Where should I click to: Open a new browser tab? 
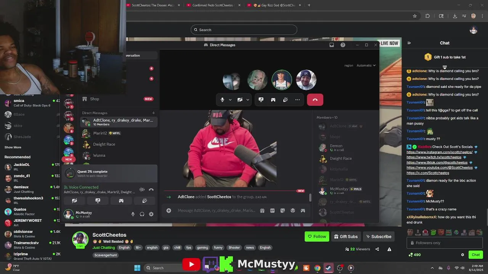309,5
